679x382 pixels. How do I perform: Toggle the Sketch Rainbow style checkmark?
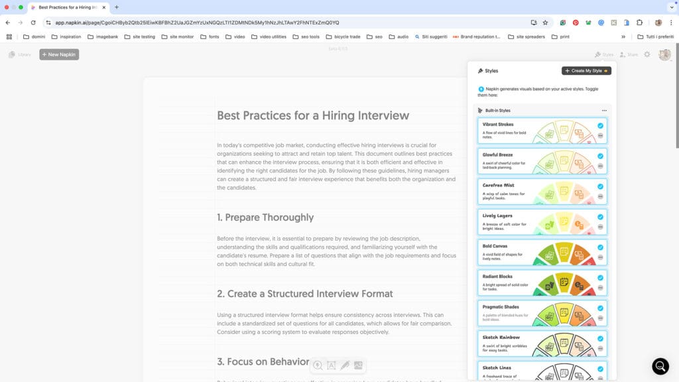(x=600, y=338)
